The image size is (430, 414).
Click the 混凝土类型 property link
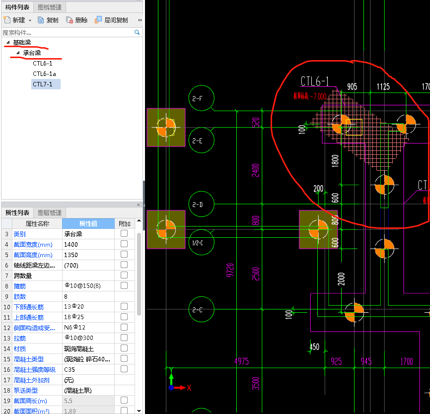(x=28, y=359)
